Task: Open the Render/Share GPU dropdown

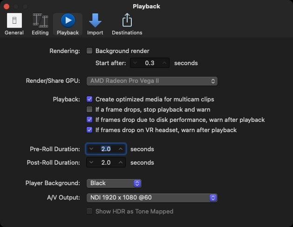Action: 152,81
